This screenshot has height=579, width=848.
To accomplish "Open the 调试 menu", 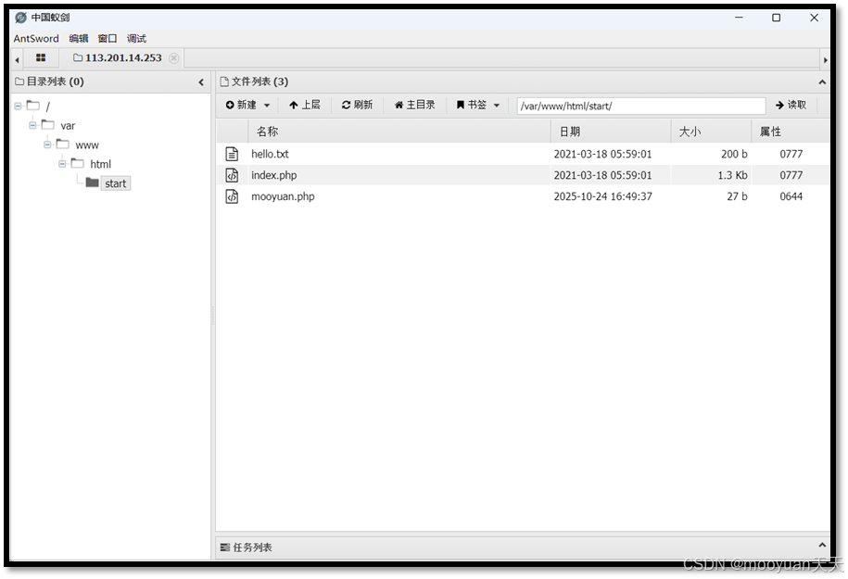I will (136, 38).
